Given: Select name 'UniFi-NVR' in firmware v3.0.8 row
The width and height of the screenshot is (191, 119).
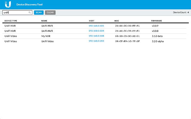Looking at the screenshot, I should click(47, 31).
